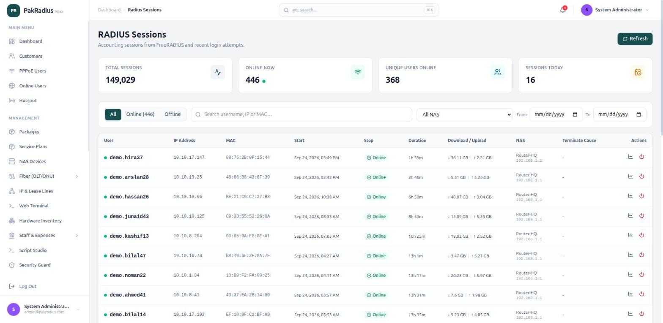Open calendar picker in To date

638,114
